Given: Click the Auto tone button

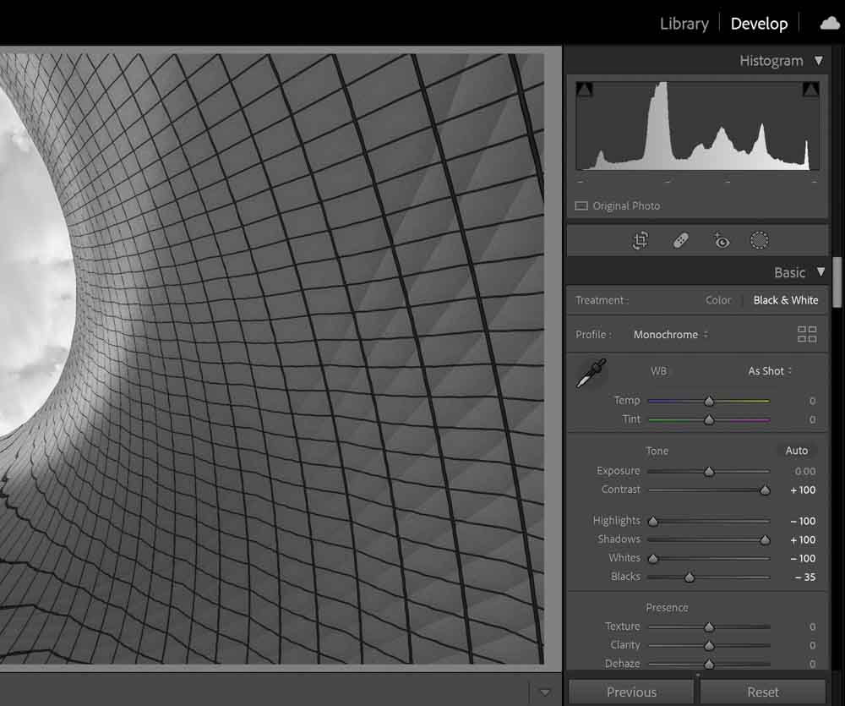Looking at the screenshot, I should [797, 451].
